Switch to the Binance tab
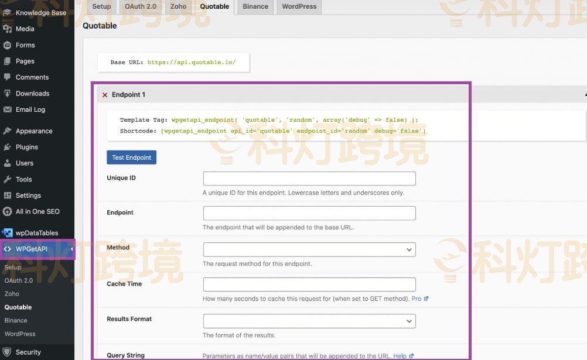This screenshot has height=360, width=587. (x=255, y=7)
